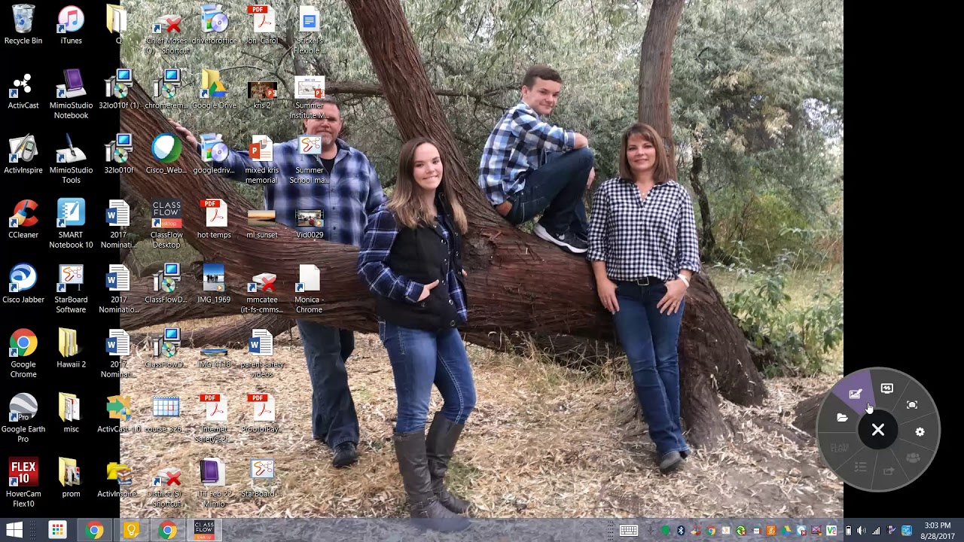
Task: Open the Recycle Bin desktop icon
Action: pos(23,24)
